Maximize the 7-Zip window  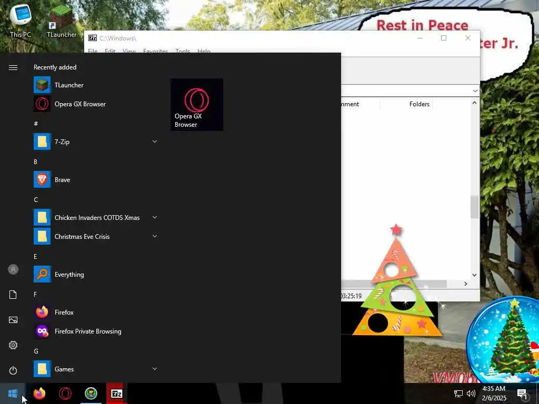click(x=444, y=38)
